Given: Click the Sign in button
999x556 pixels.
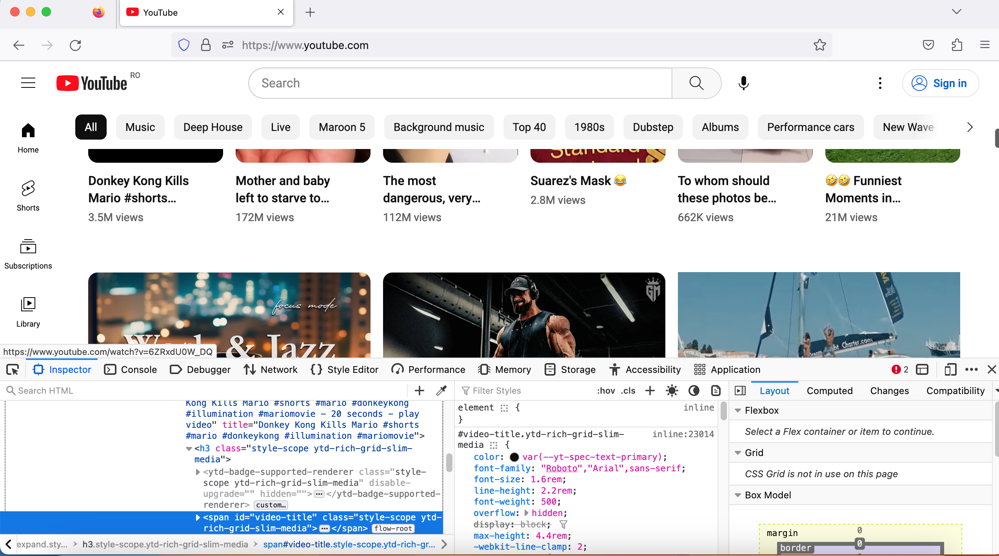Looking at the screenshot, I should coord(940,83).
